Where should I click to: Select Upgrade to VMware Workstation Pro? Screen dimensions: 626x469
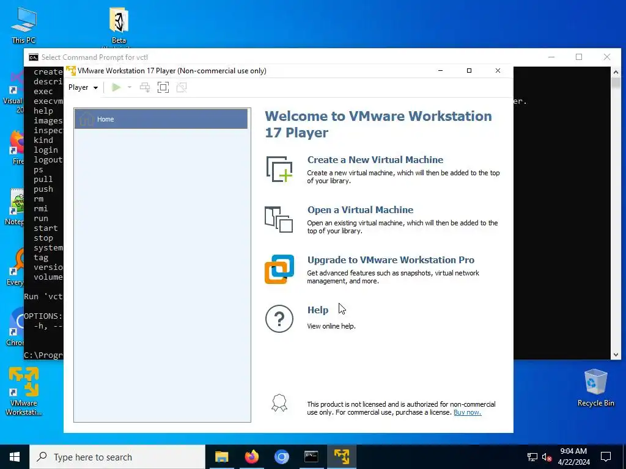tap(391, 260)
